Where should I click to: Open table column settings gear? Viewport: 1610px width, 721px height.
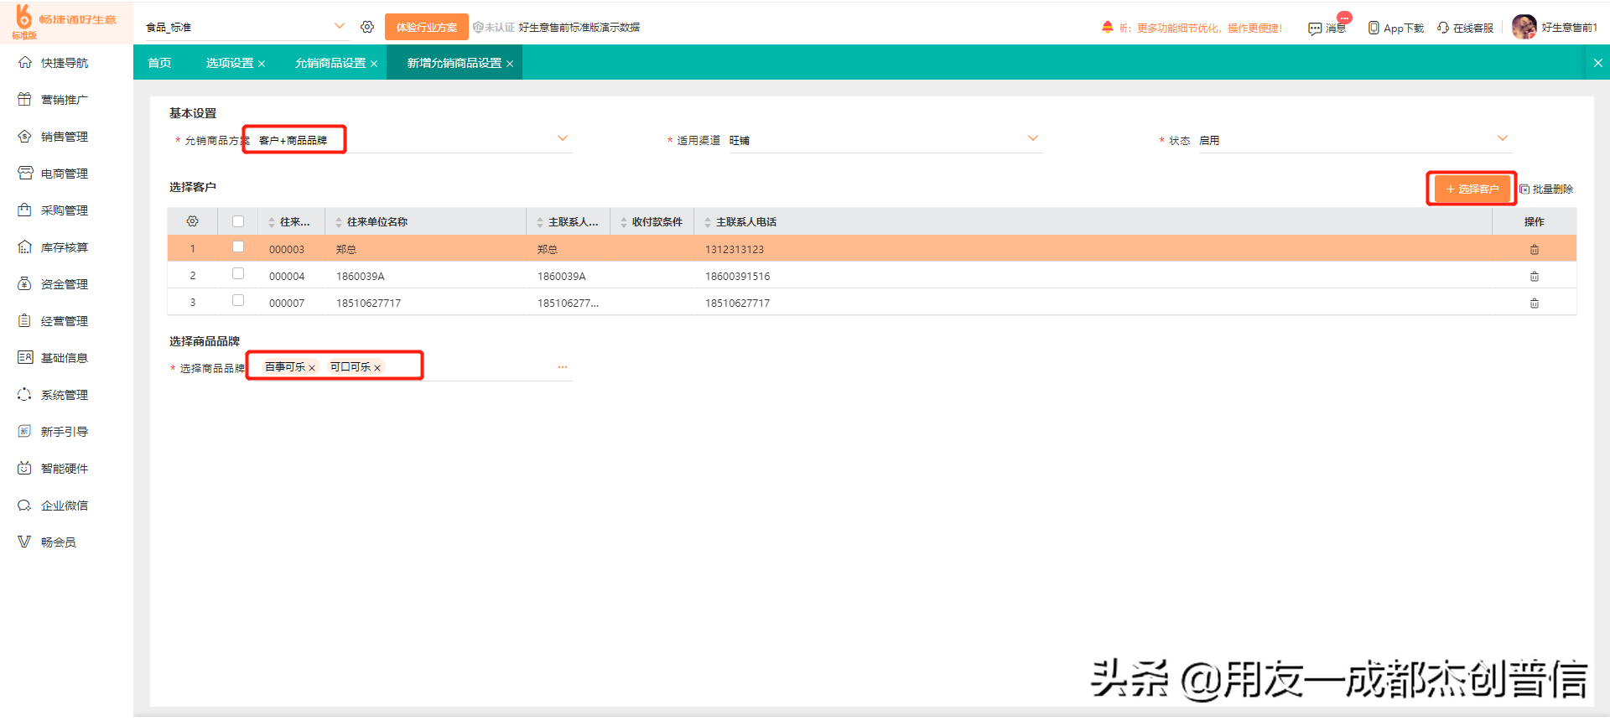coord(193,221)
